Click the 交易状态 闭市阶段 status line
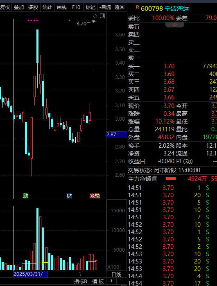The height and width of the screenshot is (286, 217). tap(164, 170)
